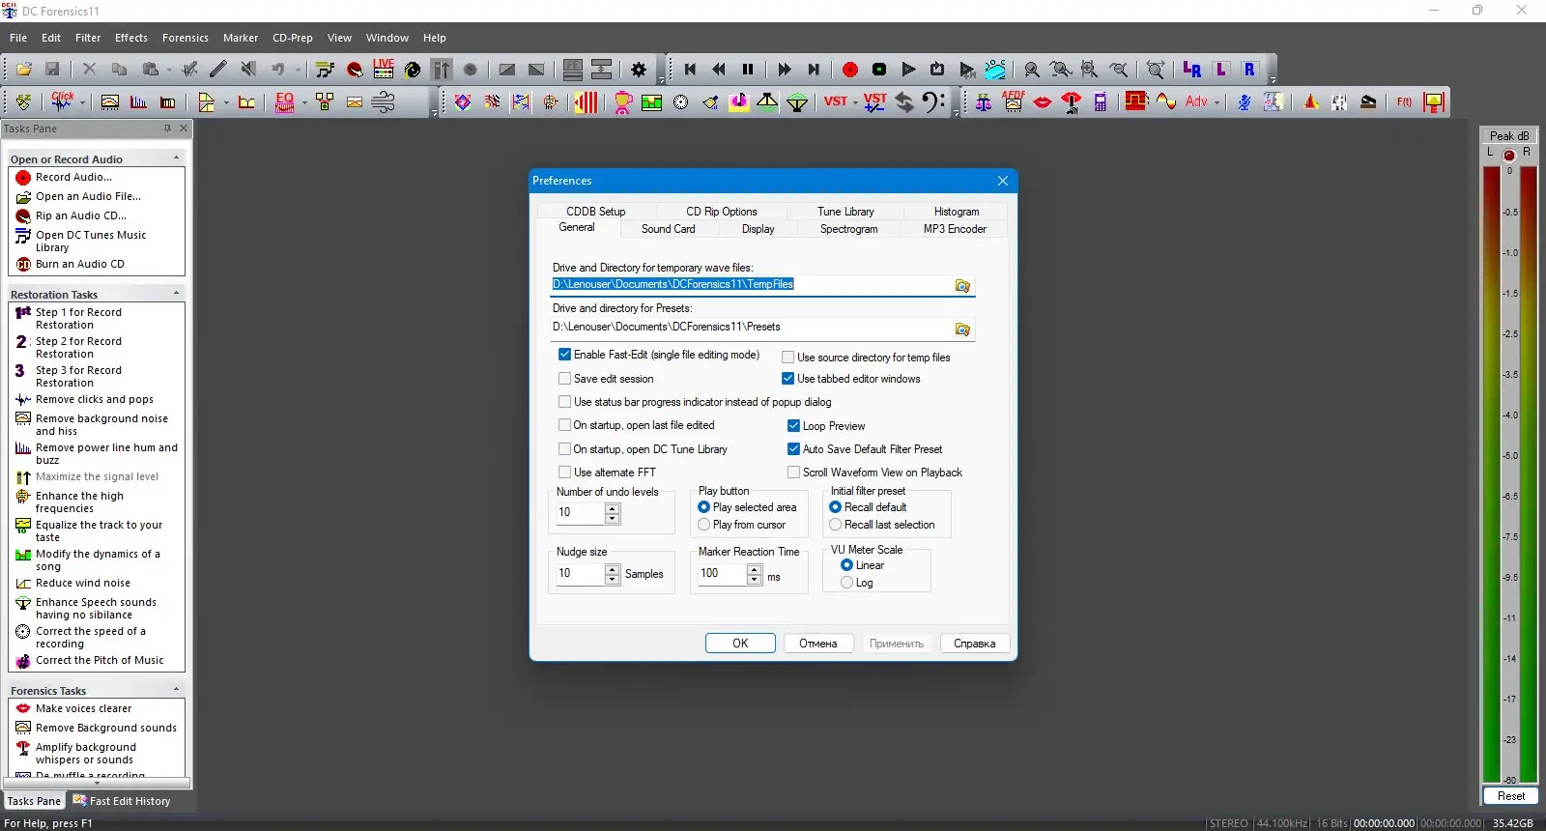Screen dimensions: 1546x831
Task: Click the AFDF toolbar icon
Action: [1014, 101]
